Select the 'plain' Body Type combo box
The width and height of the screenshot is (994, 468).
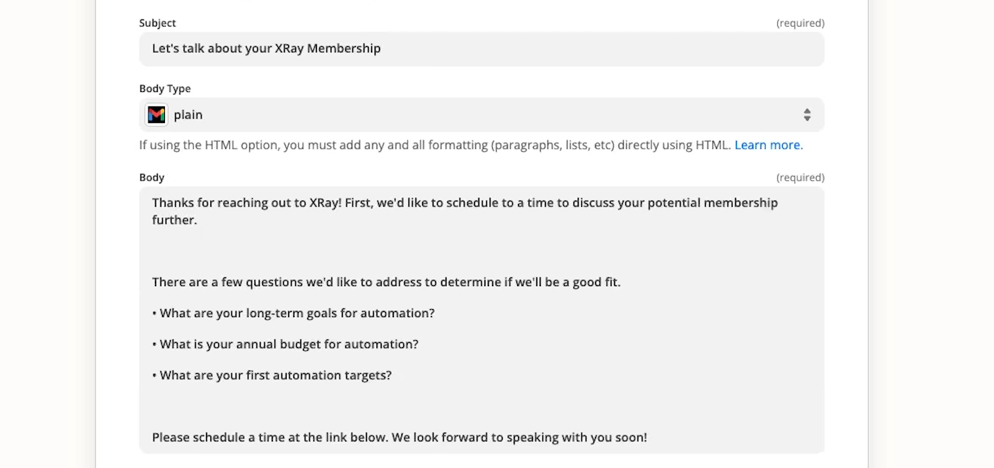[481, 115]
